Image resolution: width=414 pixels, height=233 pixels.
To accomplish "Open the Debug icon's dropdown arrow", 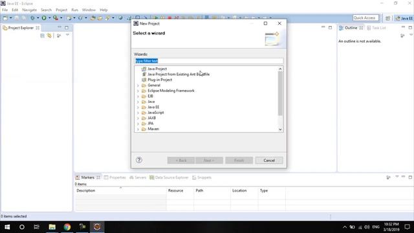I will tap(38, 18).
